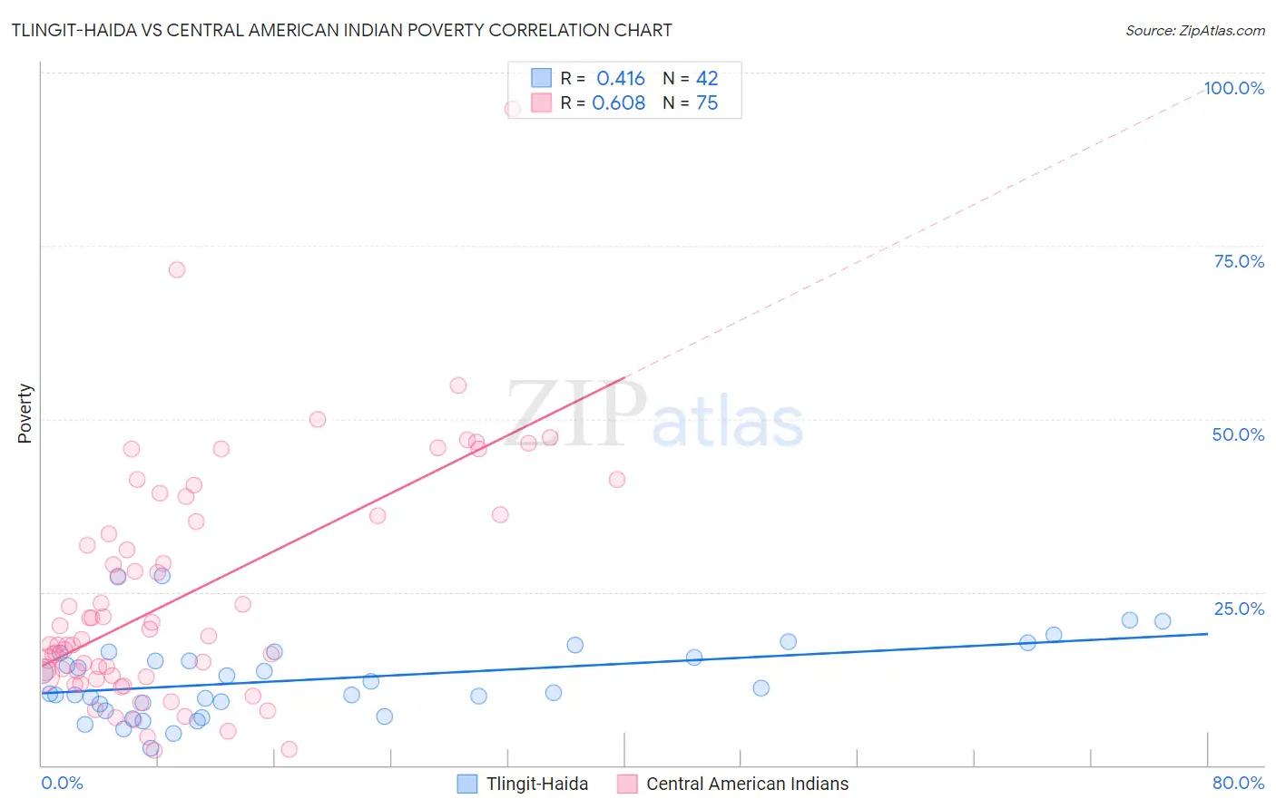Image resolution: width=1276 pixels, height=809 pixels.
Task: Click the N = 42 value in legend
Action: [x=691, y=78]
